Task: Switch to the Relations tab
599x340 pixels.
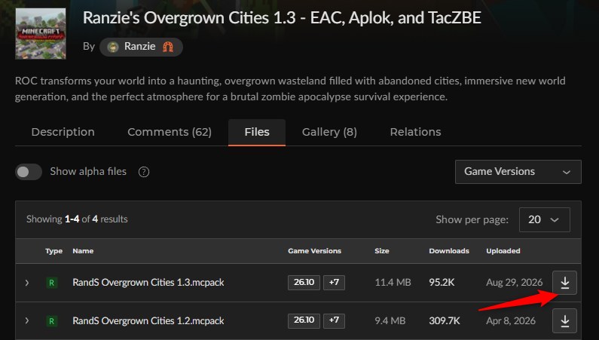Action: 415,132
